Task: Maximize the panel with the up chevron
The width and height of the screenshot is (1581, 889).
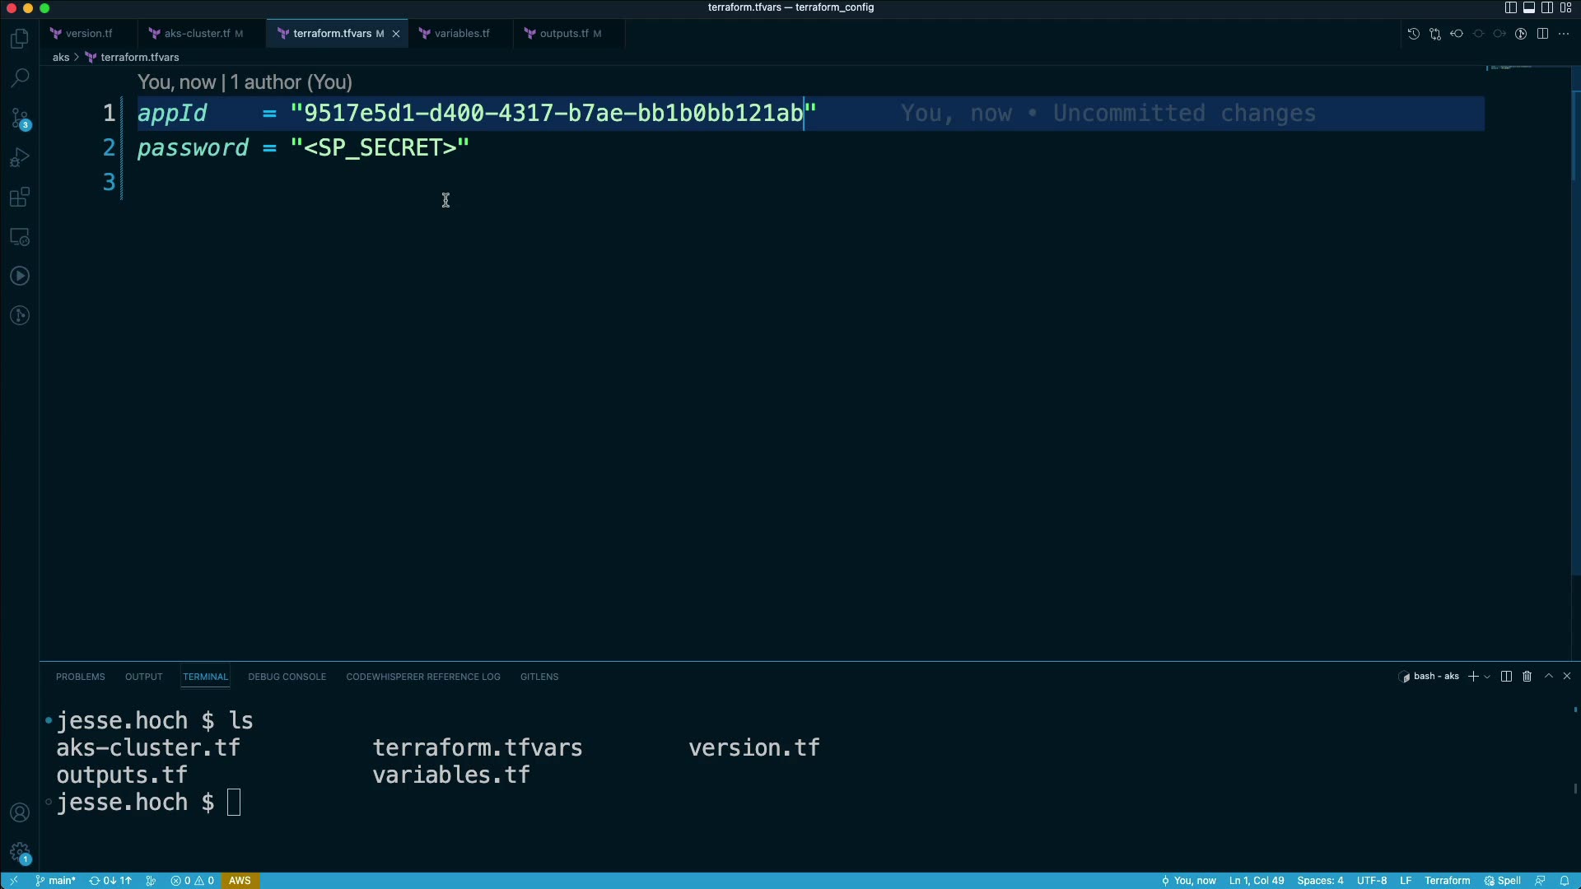Action: tap(1548, 677)
